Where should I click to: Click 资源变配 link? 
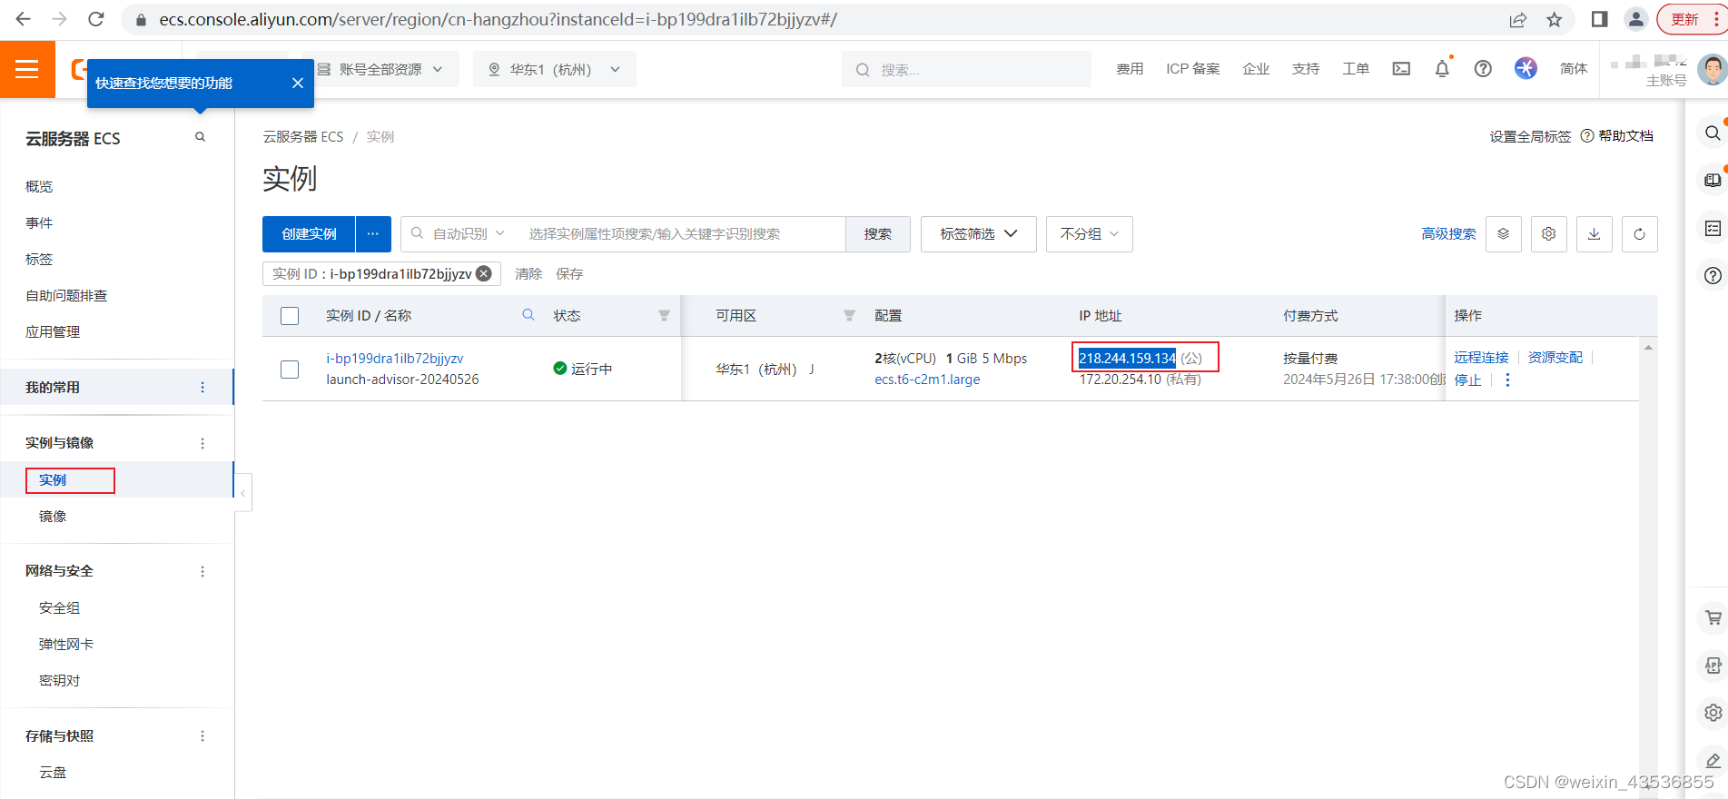[x=1555, y=358]
